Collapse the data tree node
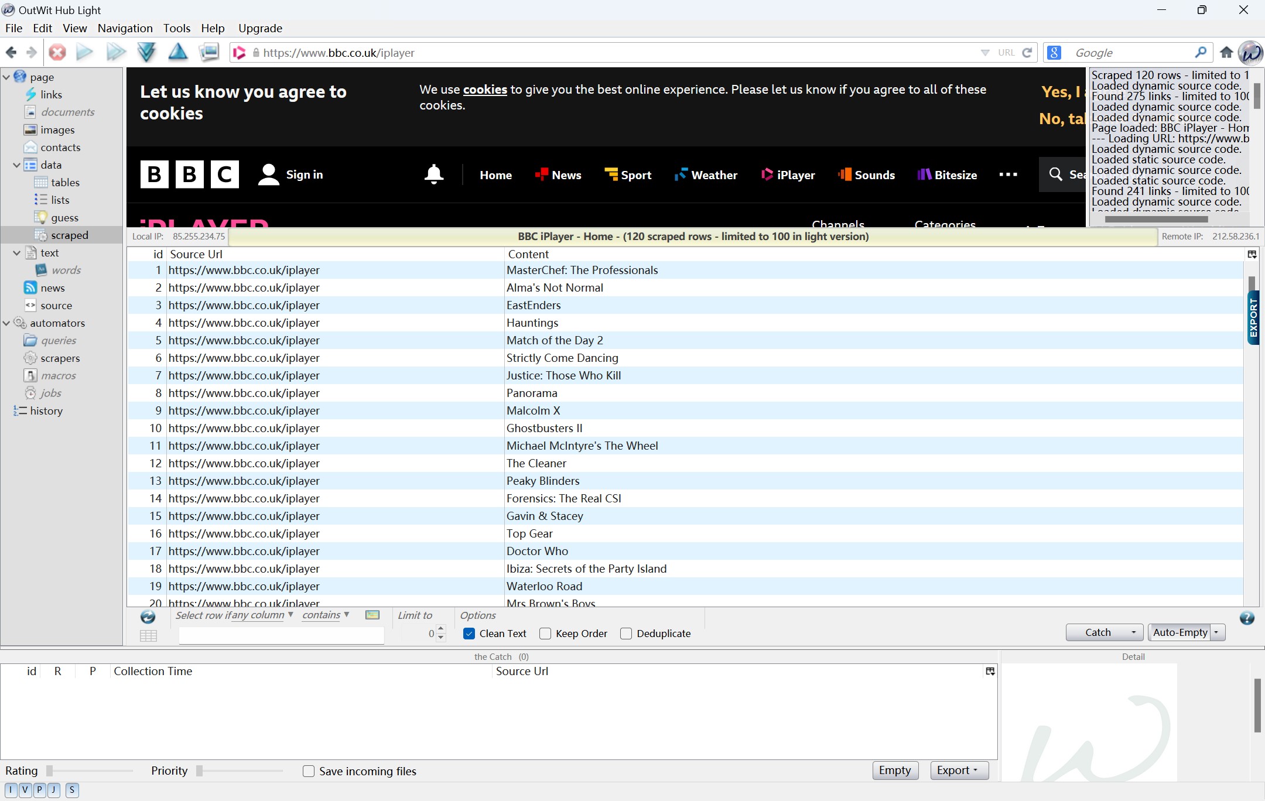 (x=16, y=165)
